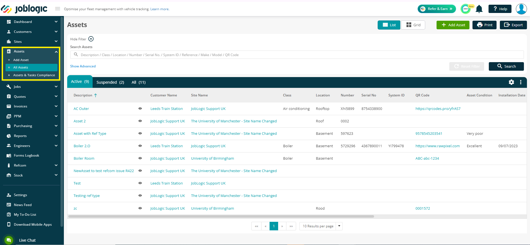
Task: Switch to Grid view
Action: click(413, 25)
